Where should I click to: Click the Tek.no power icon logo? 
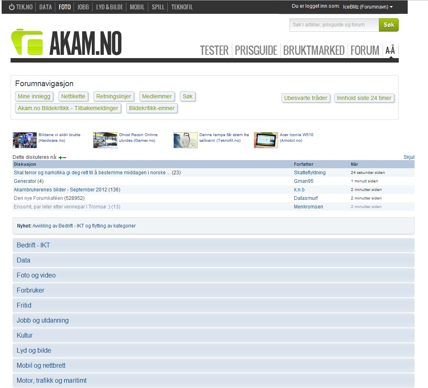click(x=11, y=7)
